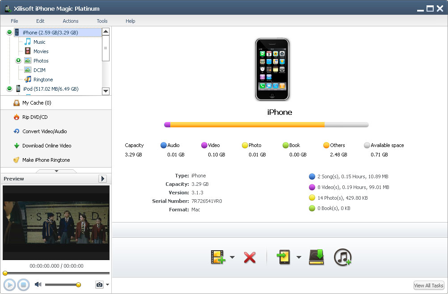
Task: Click the copy to computer icon
Action: click(316, 257)
